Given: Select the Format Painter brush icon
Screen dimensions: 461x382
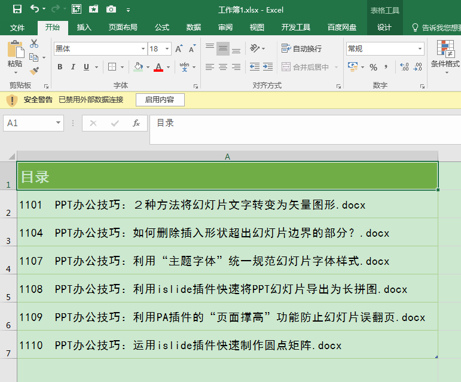Looking at the screenshot, I should (34, 71).
